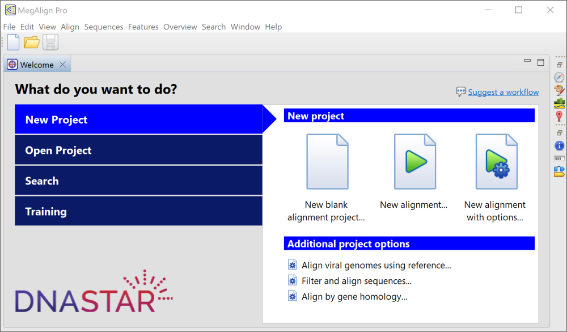Maximize the MegAlign Pro window
Viewport: 567px width, 332px height.
pos(519,10)
